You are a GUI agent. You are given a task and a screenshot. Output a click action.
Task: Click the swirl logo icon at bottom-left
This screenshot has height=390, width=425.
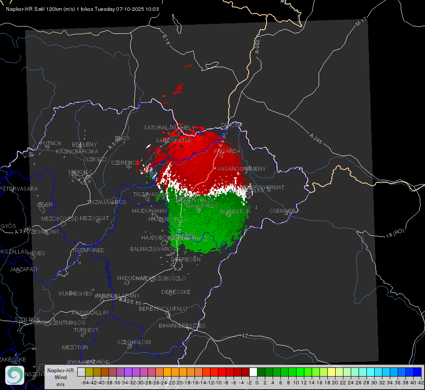coord(15,375)
